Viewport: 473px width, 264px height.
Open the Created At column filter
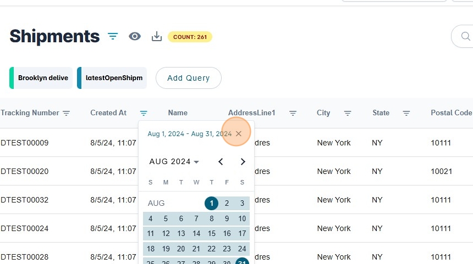tap(144, 113)
